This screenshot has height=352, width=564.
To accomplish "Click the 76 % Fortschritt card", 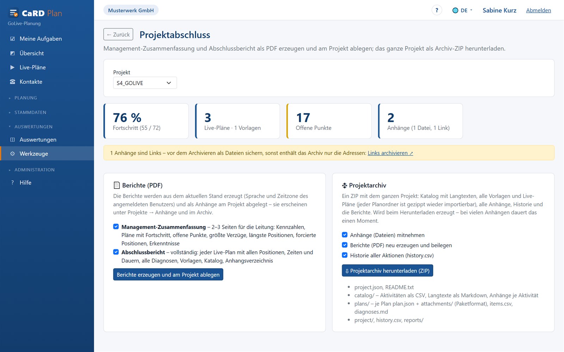I will click(146, 121).
